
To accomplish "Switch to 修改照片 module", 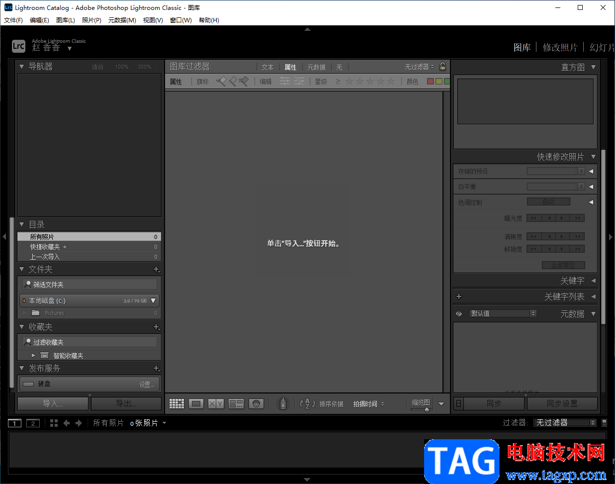I will pos(560,47).
